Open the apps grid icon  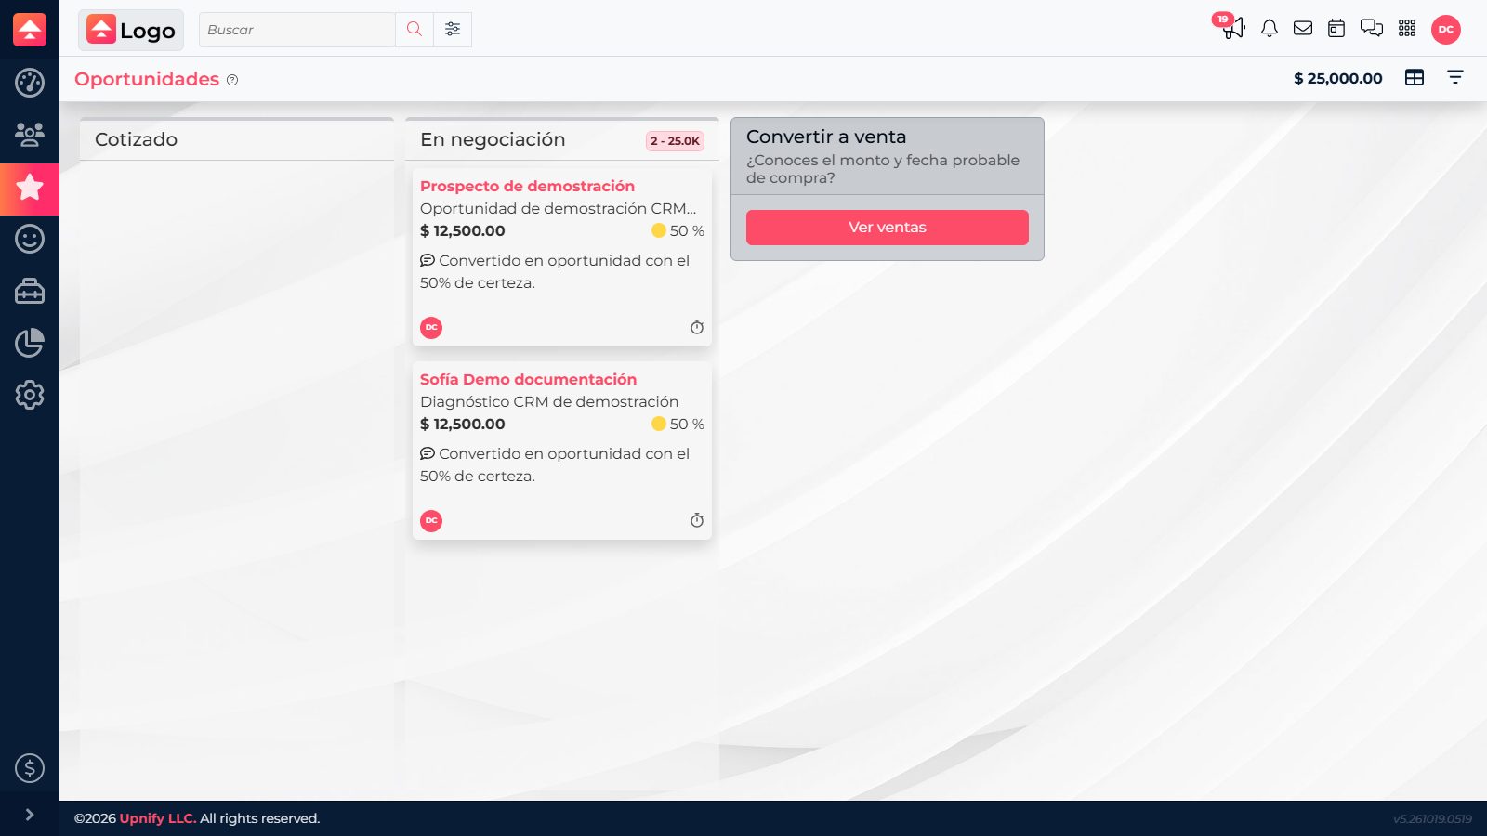(x=1407, y=29)
